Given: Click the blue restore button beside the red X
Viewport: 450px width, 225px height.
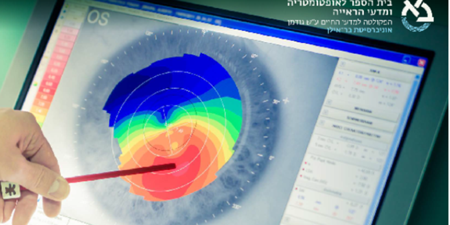Looking at the screenshot, I should point(407,59).
